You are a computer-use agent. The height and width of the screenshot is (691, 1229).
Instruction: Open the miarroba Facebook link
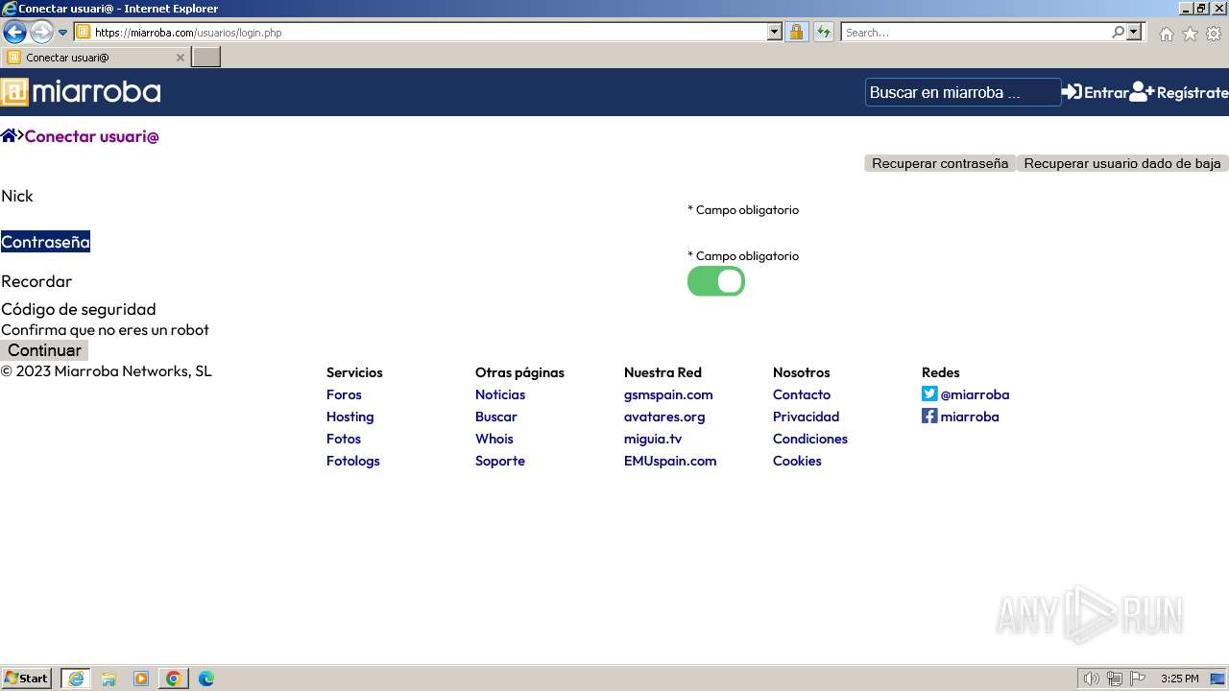970,417
